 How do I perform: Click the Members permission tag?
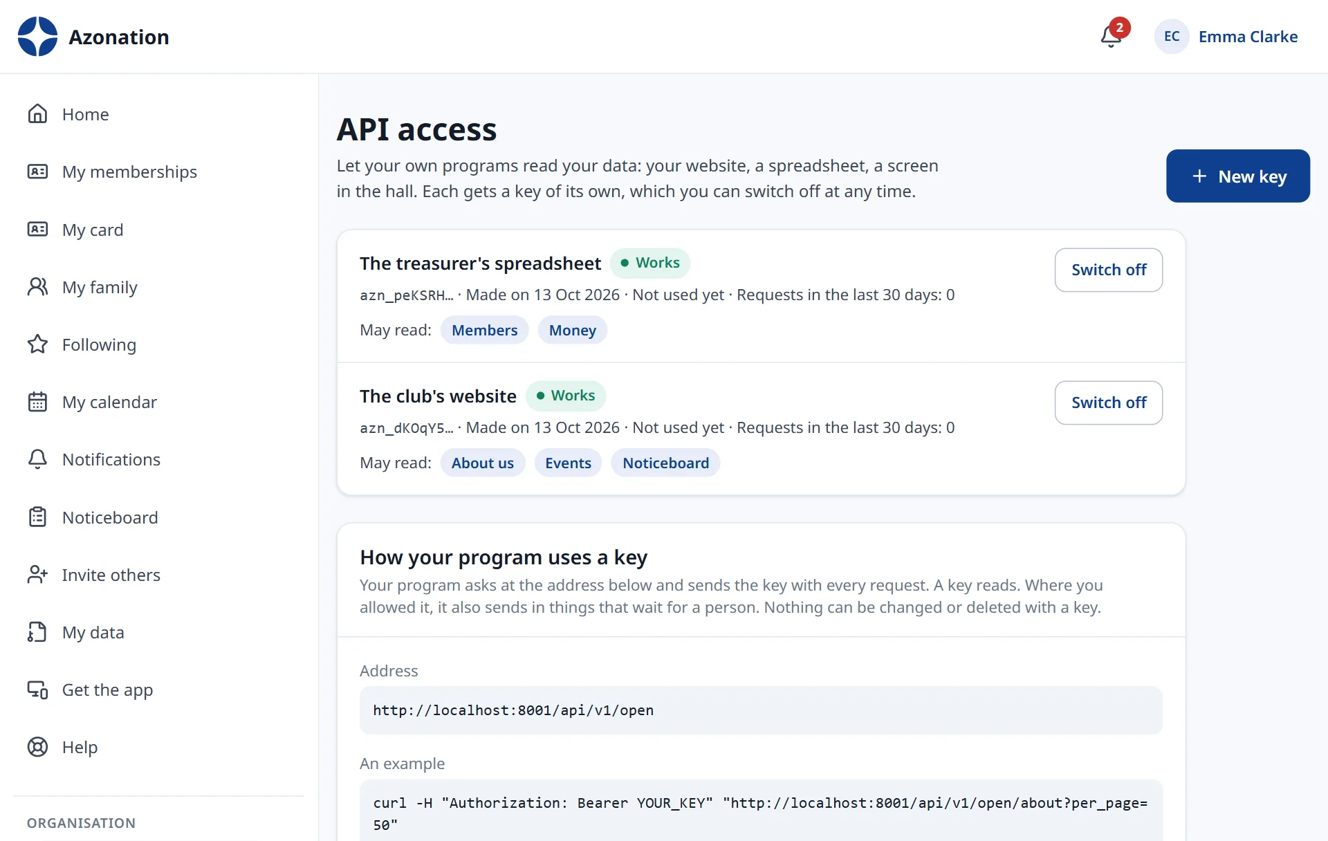[x=484, y=330]
